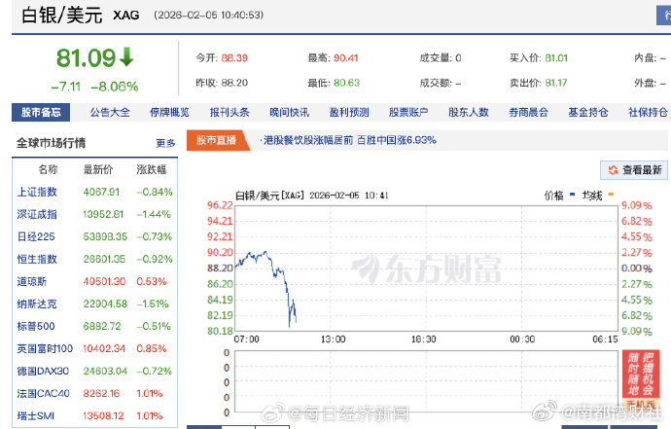Open the 股东人数 menu item
Viewport: 671px width, 429px height.
(469, 112)
